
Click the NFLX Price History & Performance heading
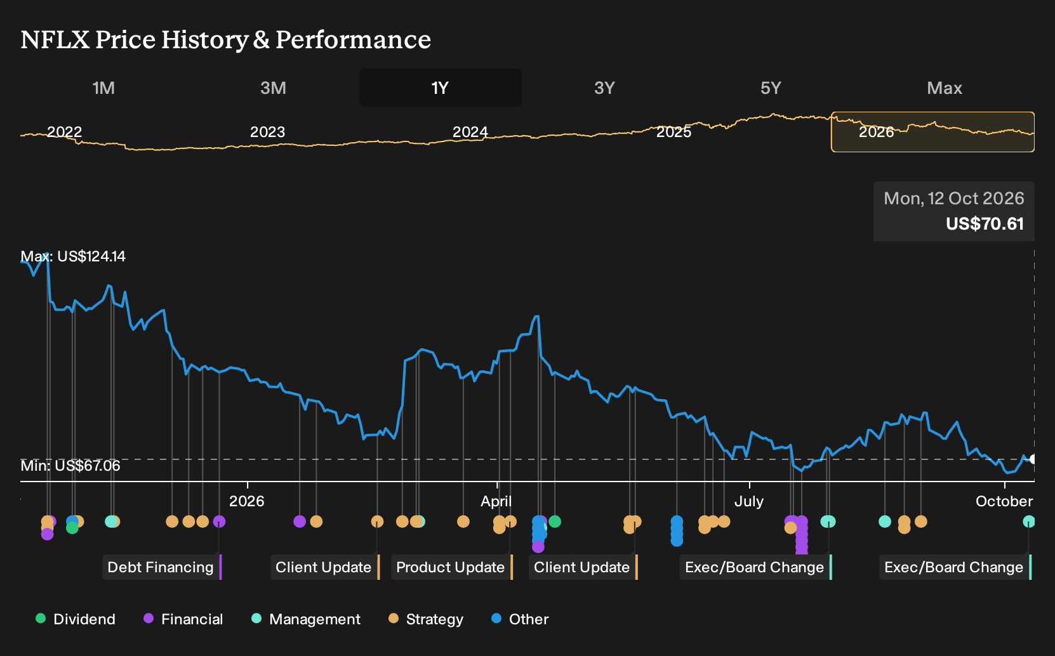click(226, 39)
